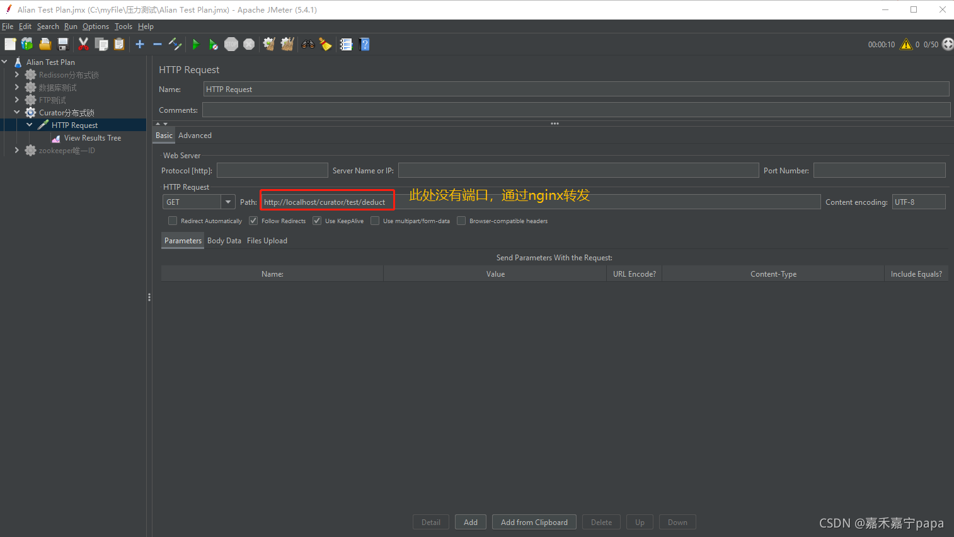This screenshot has height=537, width=954.
Task: Click the Content encoding UTF-8 field
Action: [919, 202]
